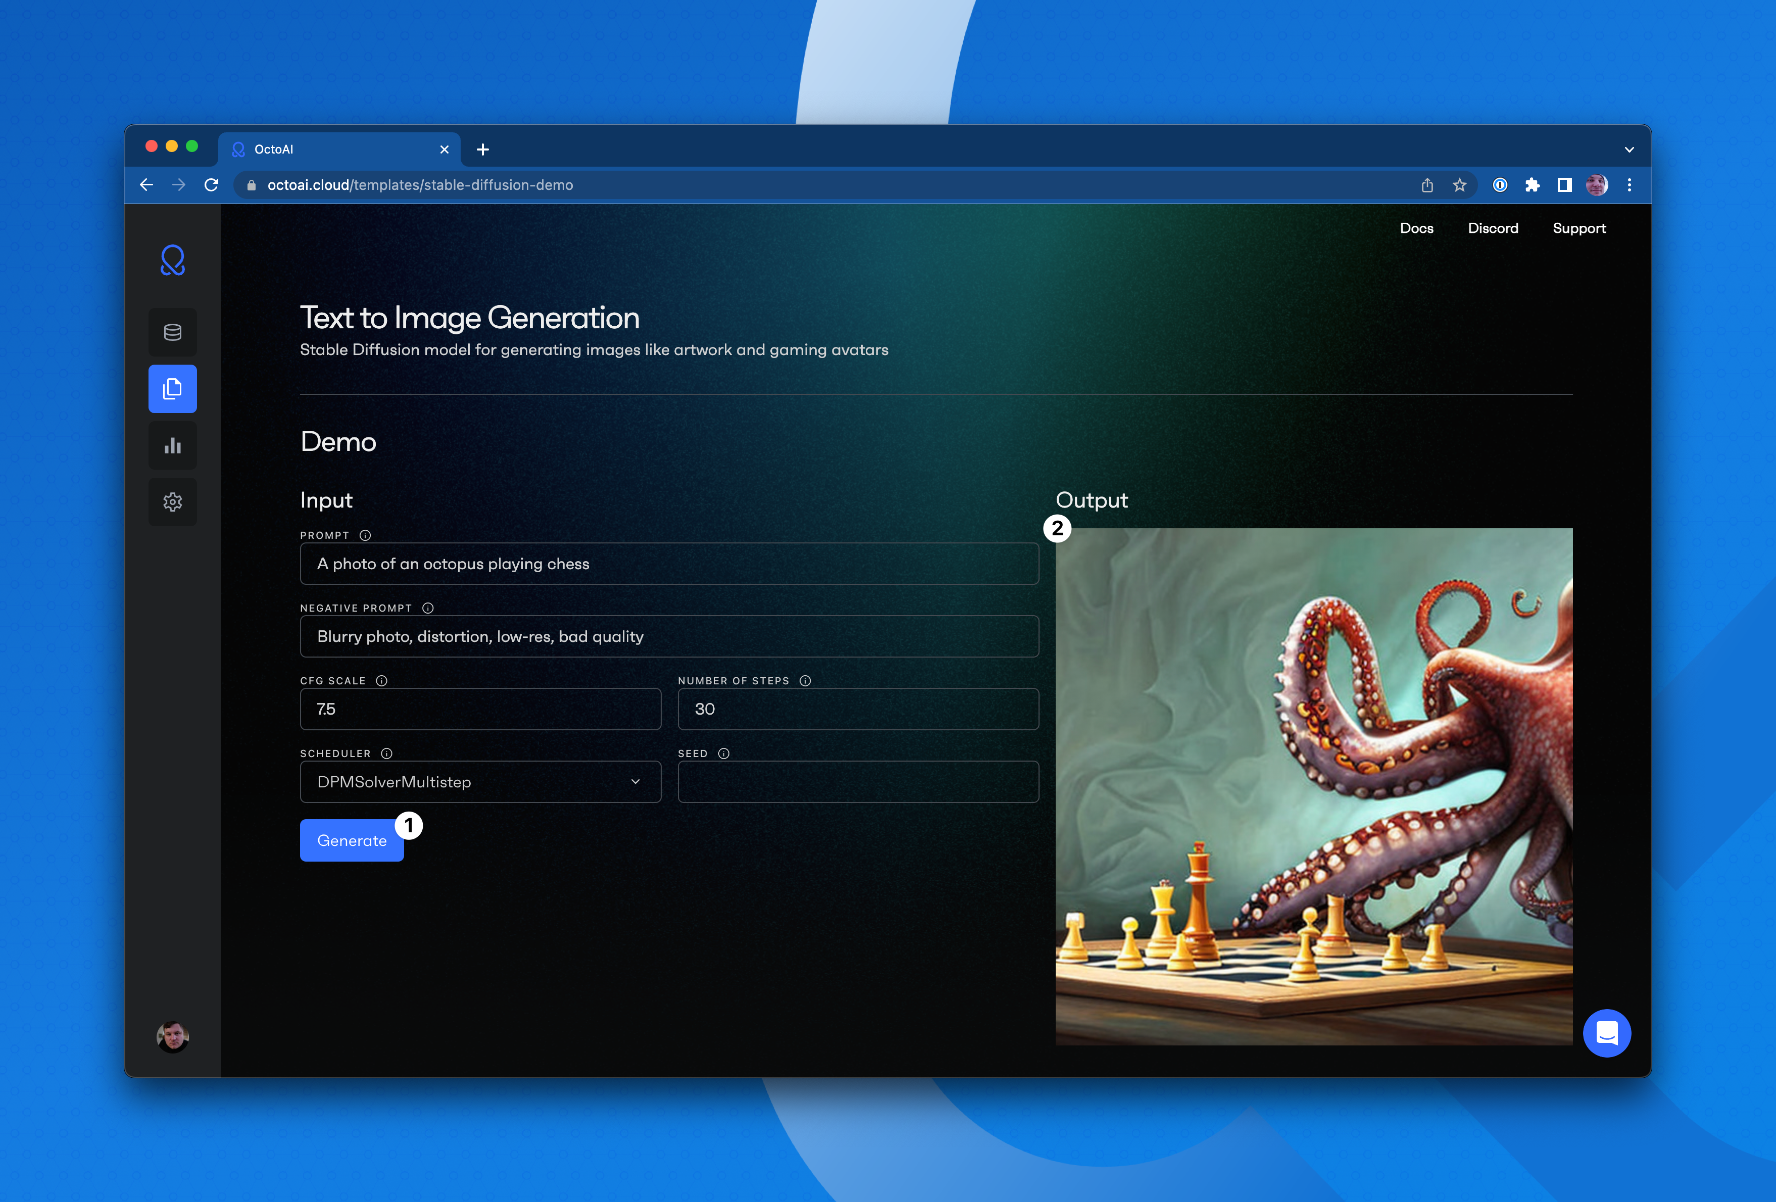The width and height of the screenshot is (1776, 1202).
Task: Bookmark page with the star icon
Action: click(1460, 185)
